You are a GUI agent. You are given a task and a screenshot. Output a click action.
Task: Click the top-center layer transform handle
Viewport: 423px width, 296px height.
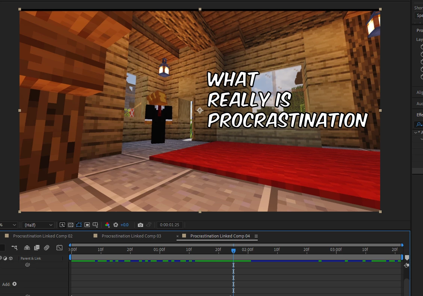click(x=200, y=9)
